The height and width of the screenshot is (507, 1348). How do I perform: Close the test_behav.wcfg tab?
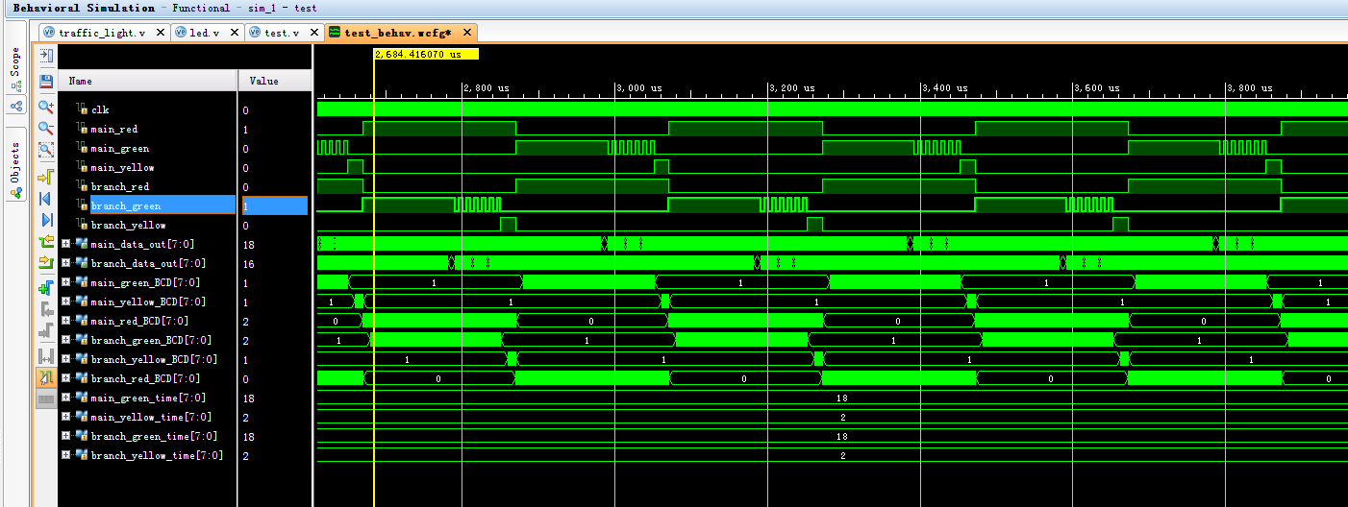point(465,32)
